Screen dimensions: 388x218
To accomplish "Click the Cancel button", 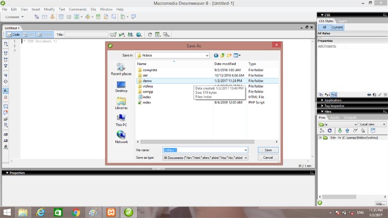I will click(268, 158).
